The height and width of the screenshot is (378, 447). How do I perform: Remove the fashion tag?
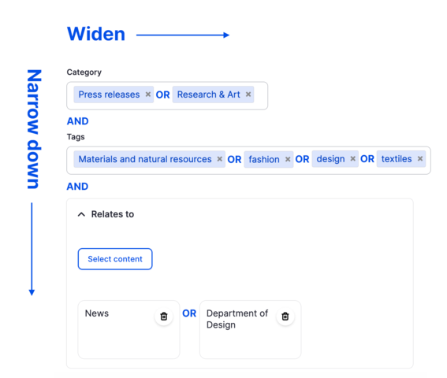point(288,159)
